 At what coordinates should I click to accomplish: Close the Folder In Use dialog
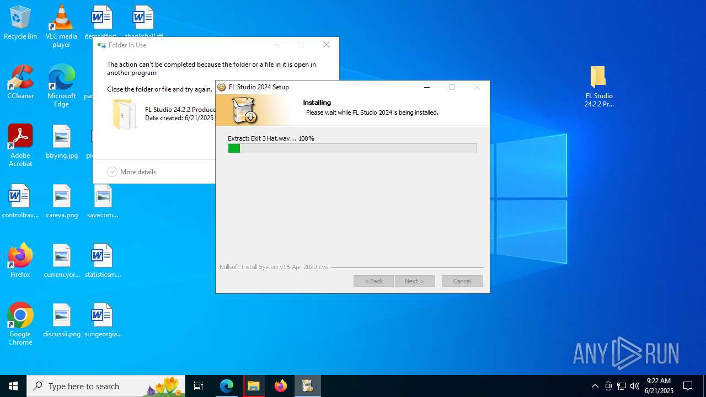point(327,45)
